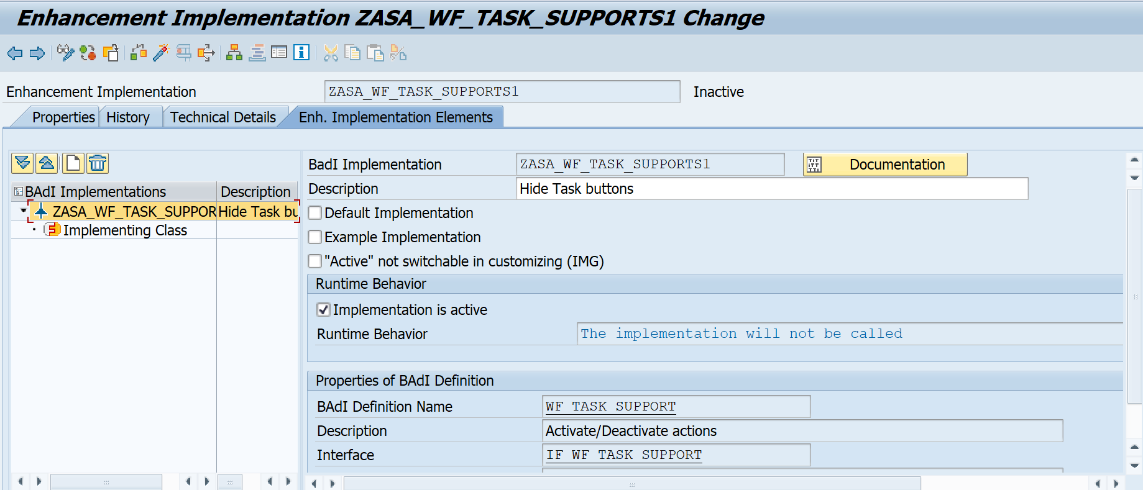Screen dimensions: 1143x490
Task: Uncheck Implementation is active checkbox
Action: tap(323, 310)
